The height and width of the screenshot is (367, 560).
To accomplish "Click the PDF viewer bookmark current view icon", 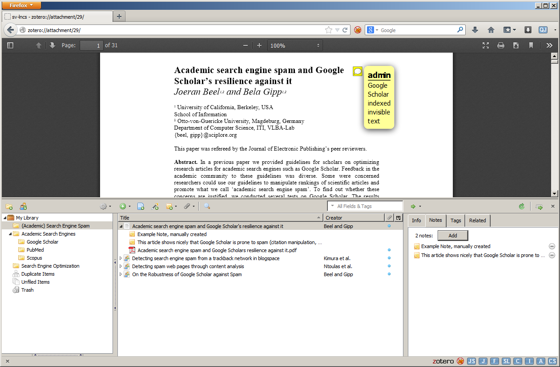I will pyautogui.click(x=531, y=45).
